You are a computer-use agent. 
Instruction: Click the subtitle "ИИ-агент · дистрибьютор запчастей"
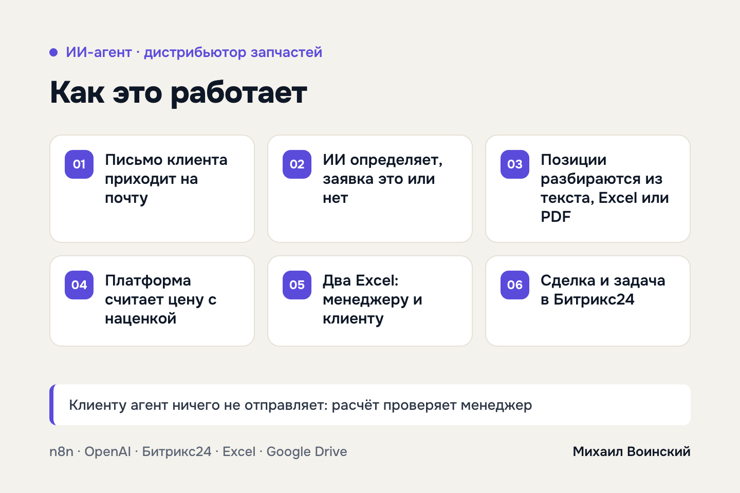pyautogui.click(x=194, y=52)
